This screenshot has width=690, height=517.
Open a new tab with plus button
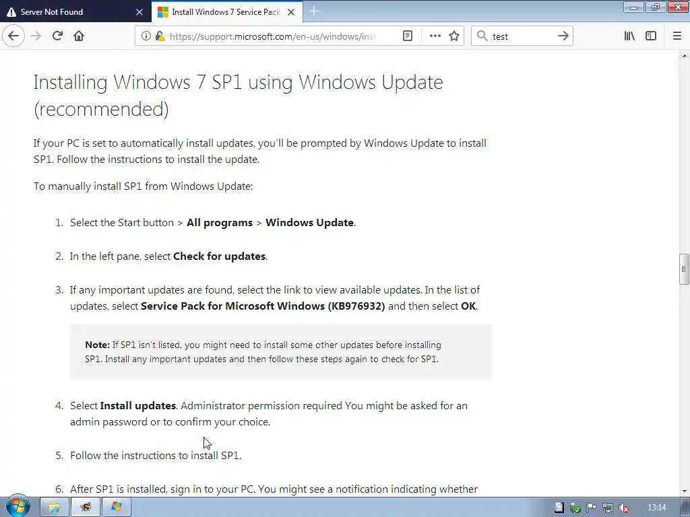(314, 11)
